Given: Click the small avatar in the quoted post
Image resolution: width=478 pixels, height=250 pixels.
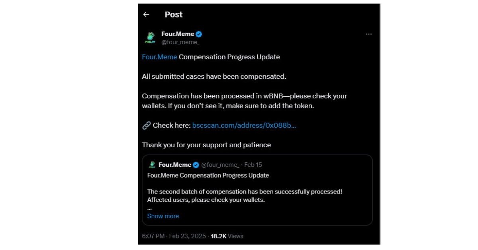Looking at the screenshot, I should (152, 165).
